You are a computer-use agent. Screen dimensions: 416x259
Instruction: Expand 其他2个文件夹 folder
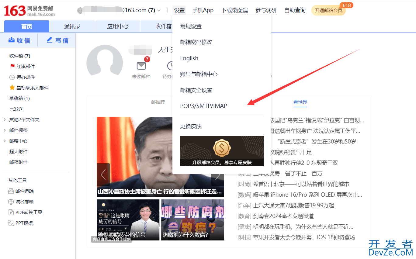[x=5, y=120]
